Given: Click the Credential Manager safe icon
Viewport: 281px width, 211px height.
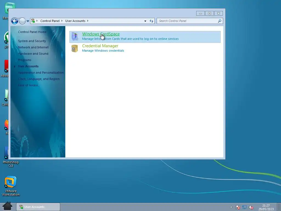Looking at the screenshot, I should (75, 48).
